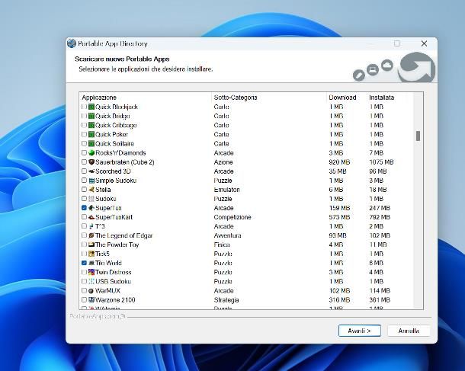Enable the Warzone 2100 checkbox
The height and width of the screenshot is (371, 465).
tap(84, 300)
